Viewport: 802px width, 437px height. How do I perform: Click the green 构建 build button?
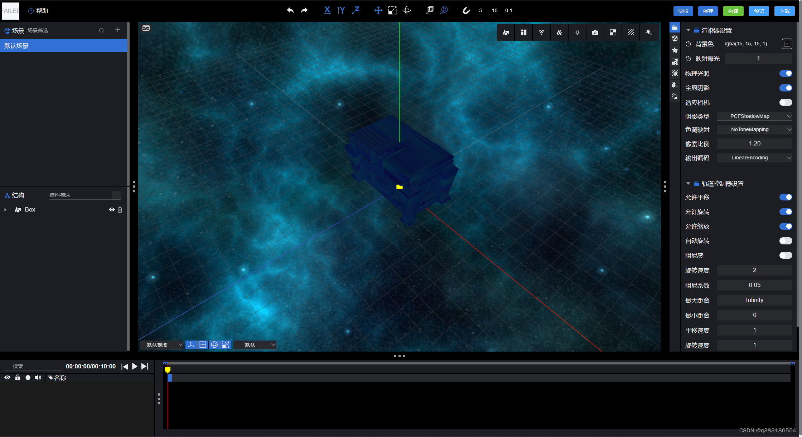(733, 11)
